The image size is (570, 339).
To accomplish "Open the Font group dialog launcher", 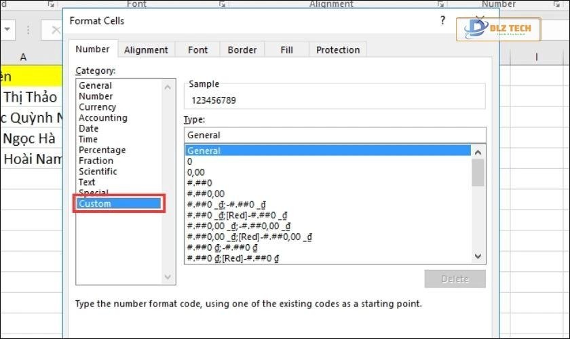I will click(x=223, y=4).
